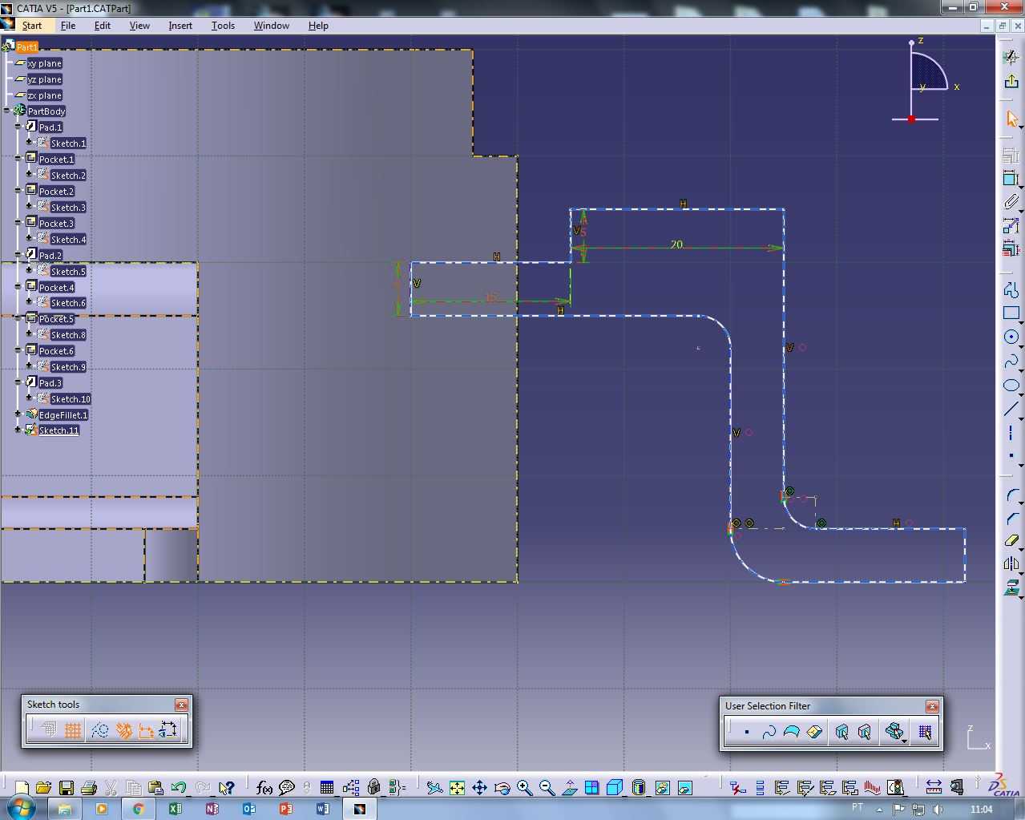Image resolution: width=1025 pixels, height=820 pixels.
Task: Click the Select arrow tool
Action: pyautogui.click(x=1011, y=119)
